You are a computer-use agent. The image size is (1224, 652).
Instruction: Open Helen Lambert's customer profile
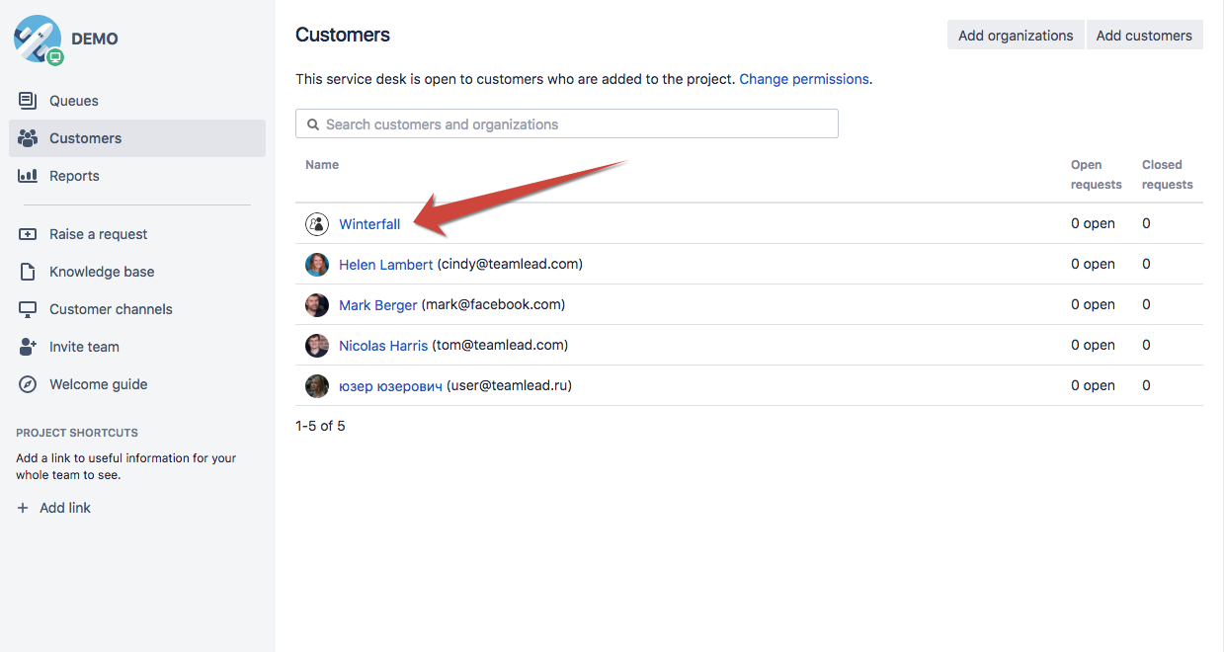click(385, 265)
